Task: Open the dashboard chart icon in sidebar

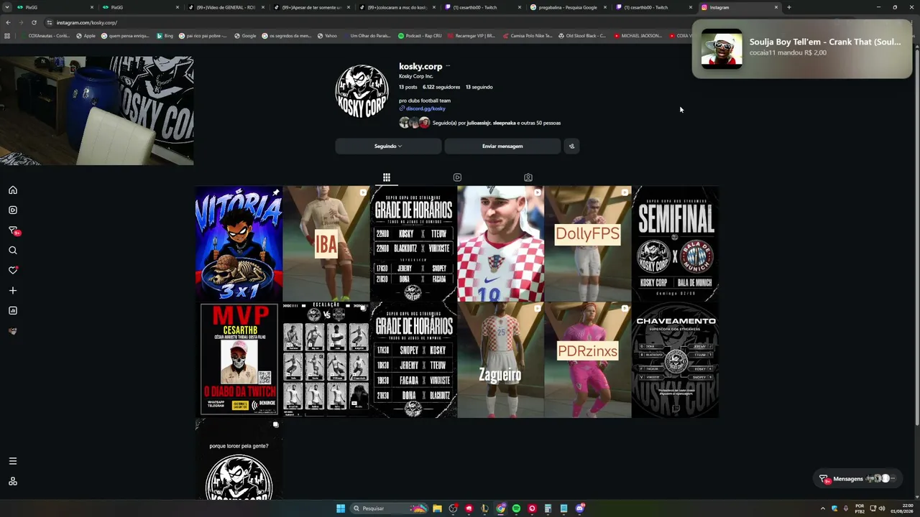Action: pos(12,311)
